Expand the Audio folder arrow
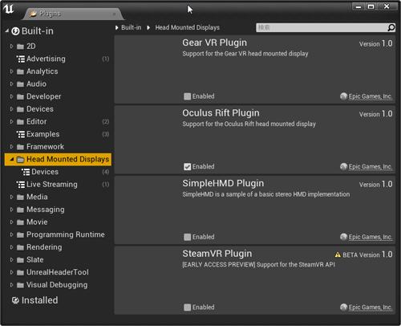Image resolution: width=401 pixels, height=326 pixels. pos(11,84)
